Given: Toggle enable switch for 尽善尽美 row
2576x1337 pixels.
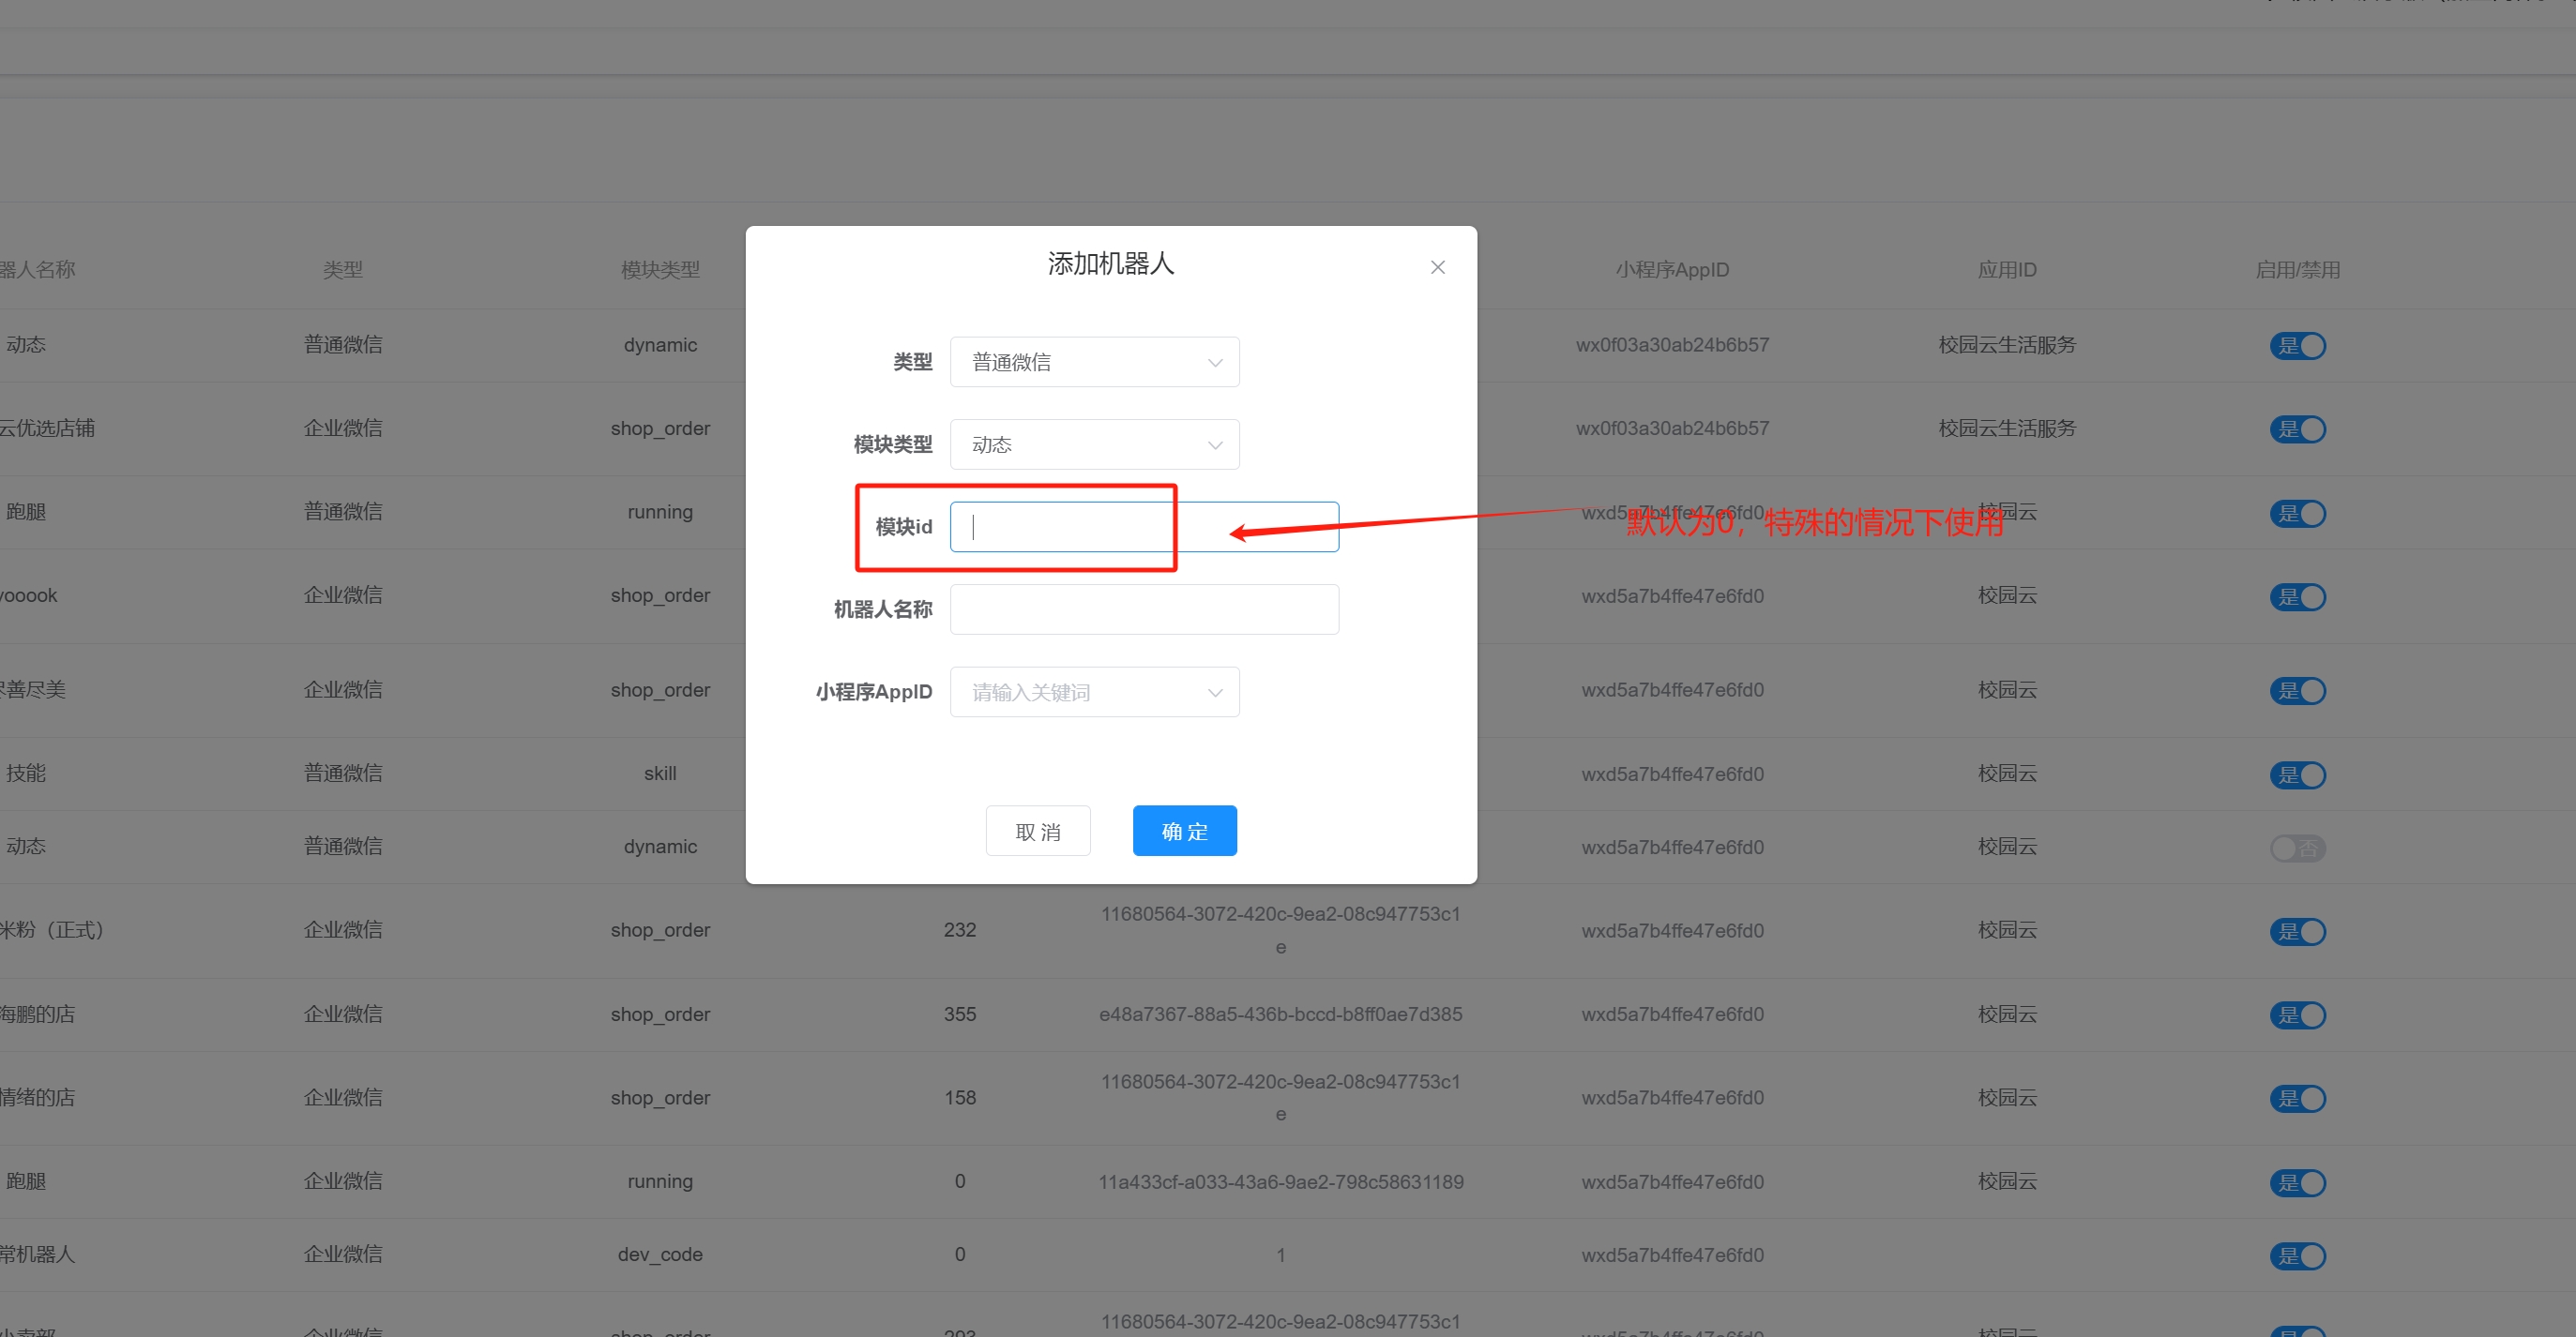Looking at the screenshot, I should tap(2298, 692).
